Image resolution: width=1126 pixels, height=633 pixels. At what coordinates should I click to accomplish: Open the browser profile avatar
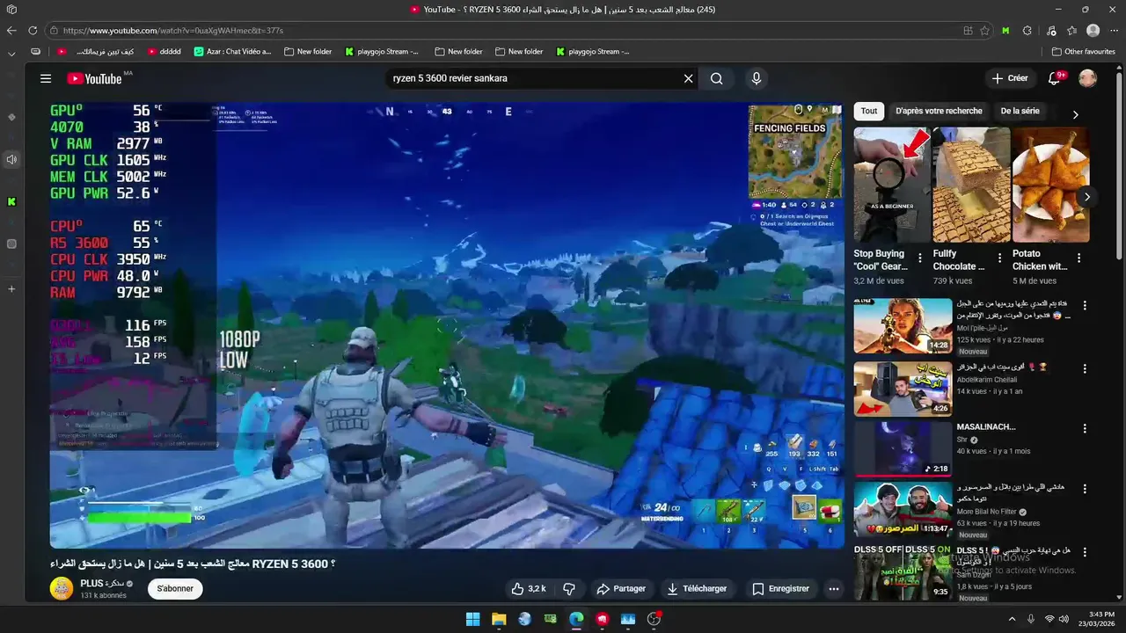[1093, 30]
